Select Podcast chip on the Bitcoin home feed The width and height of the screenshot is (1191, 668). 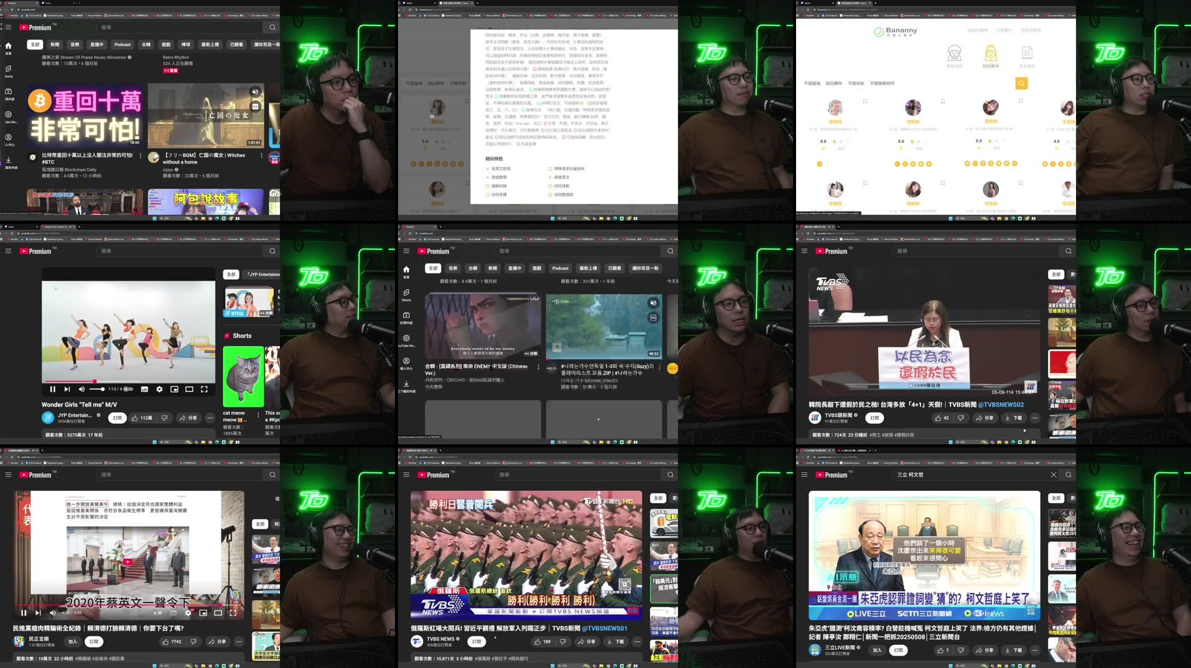point(123,45)
